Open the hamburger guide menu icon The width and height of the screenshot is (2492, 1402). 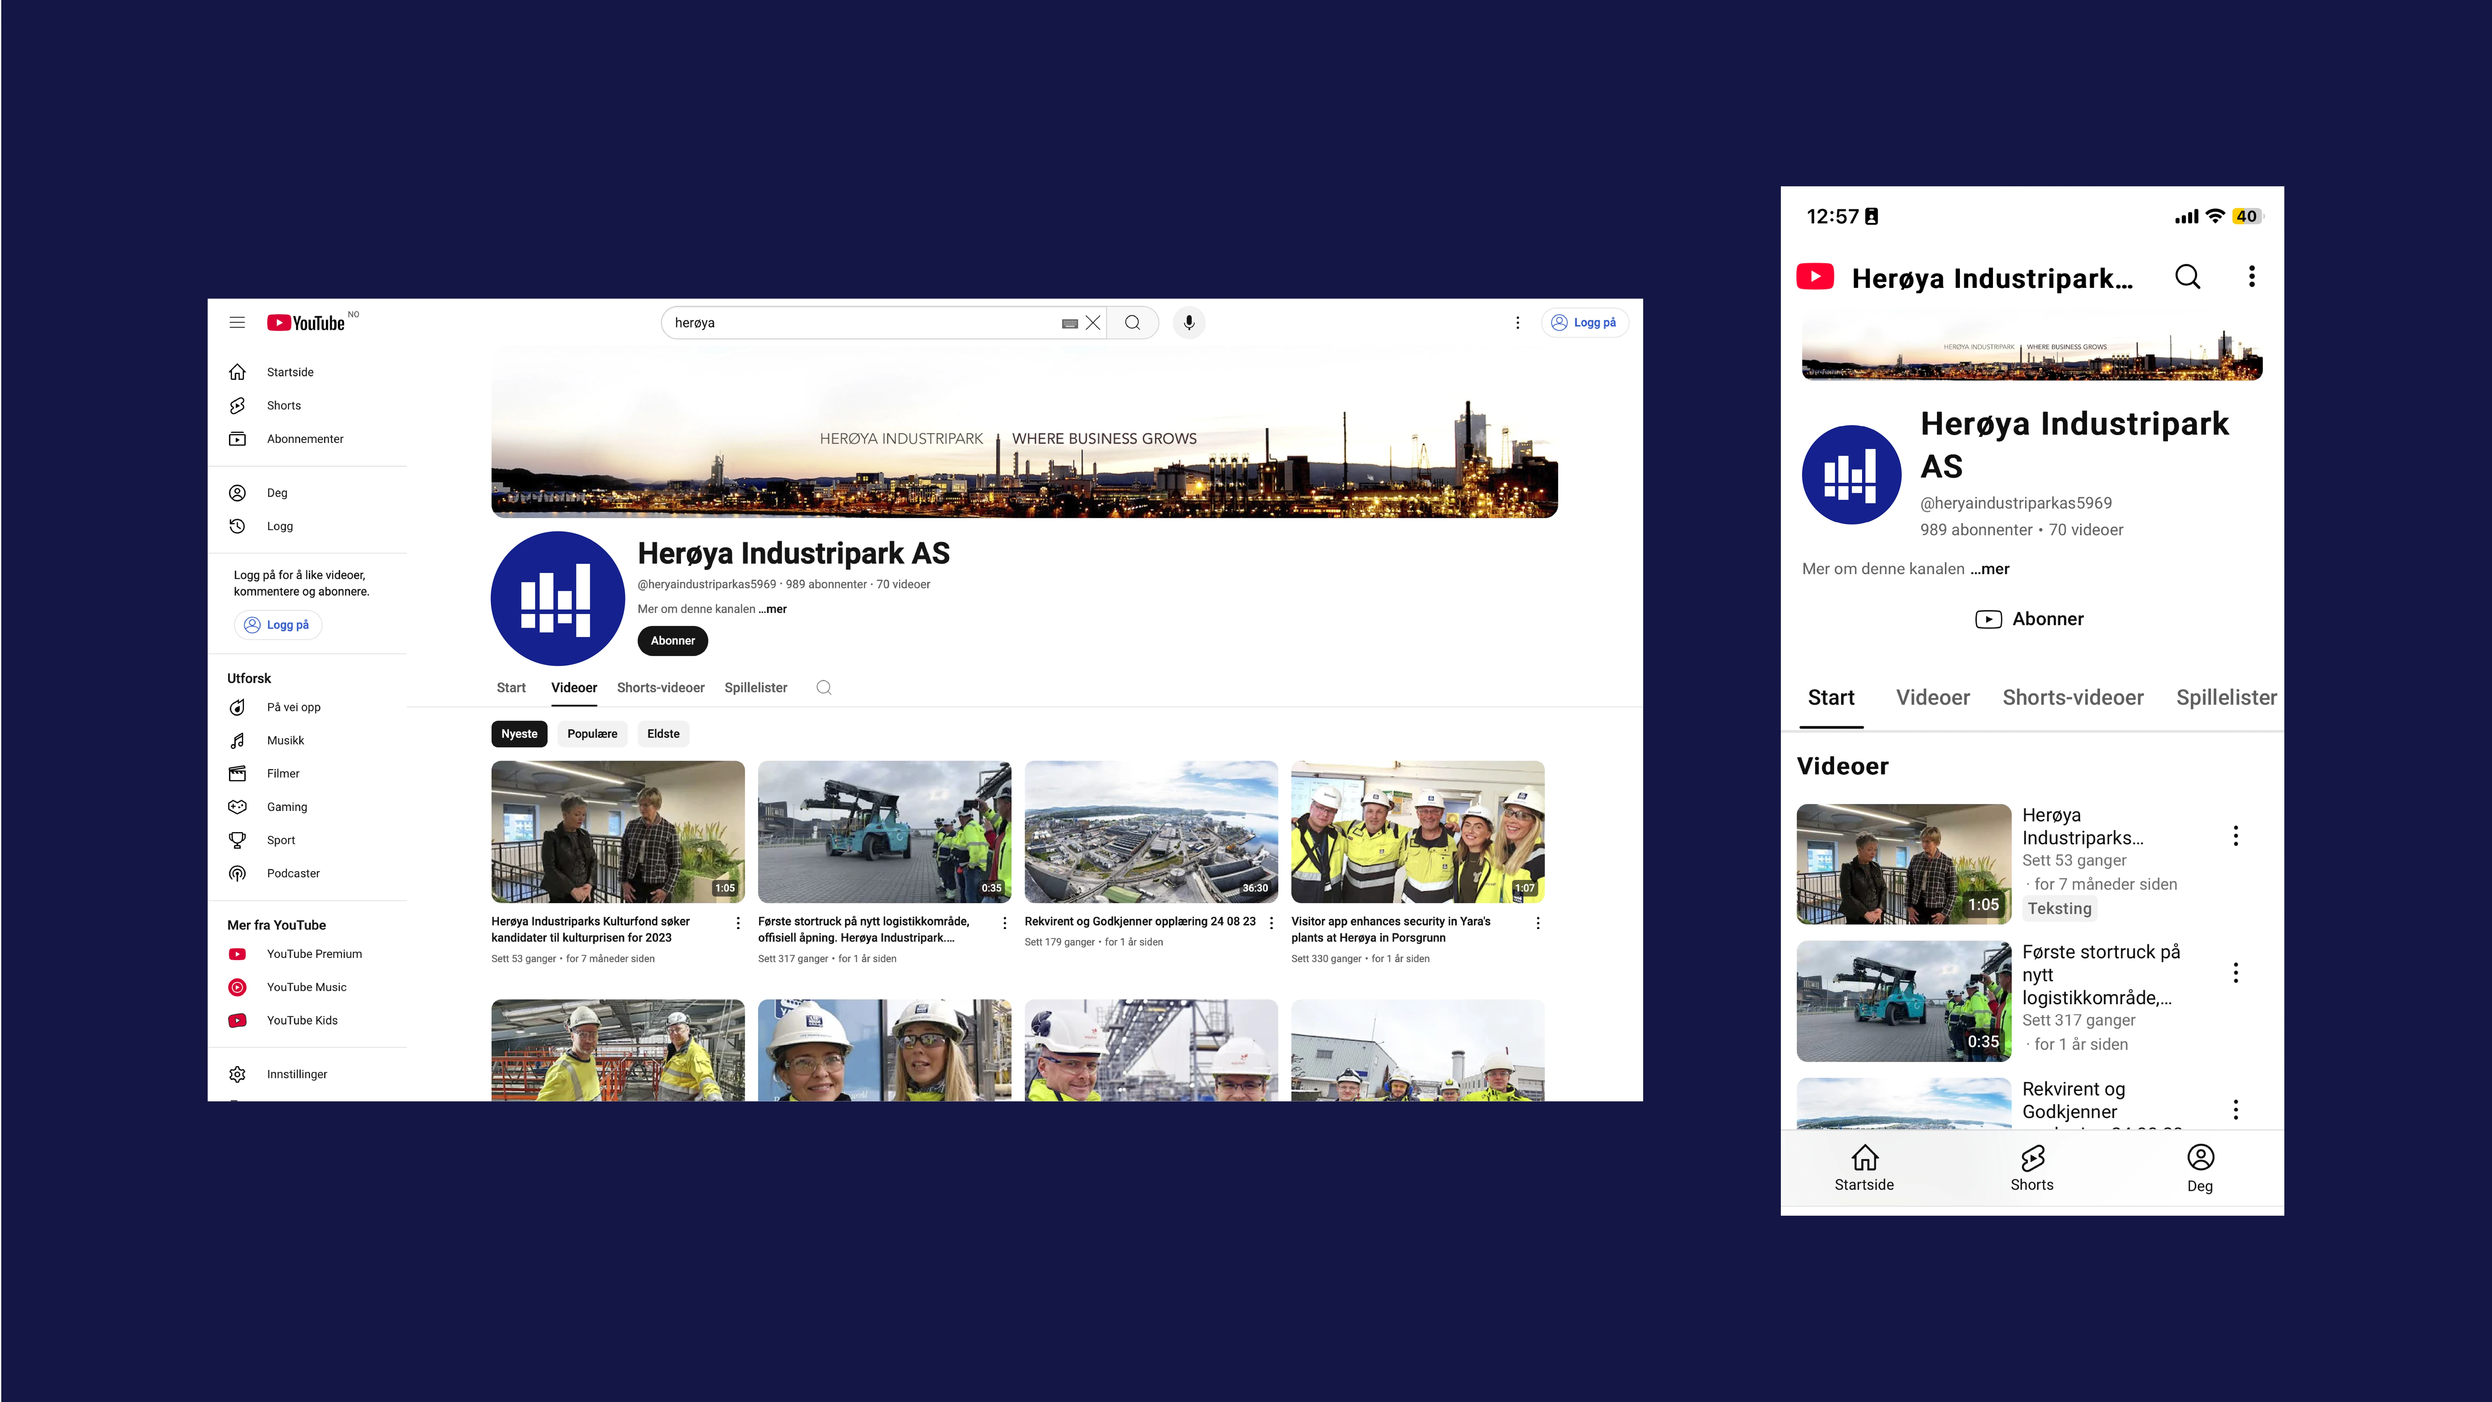[237, 322]
